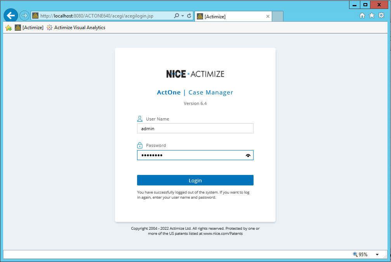Close the browser window
391x262 pixels.
click(x=379, y=5)
